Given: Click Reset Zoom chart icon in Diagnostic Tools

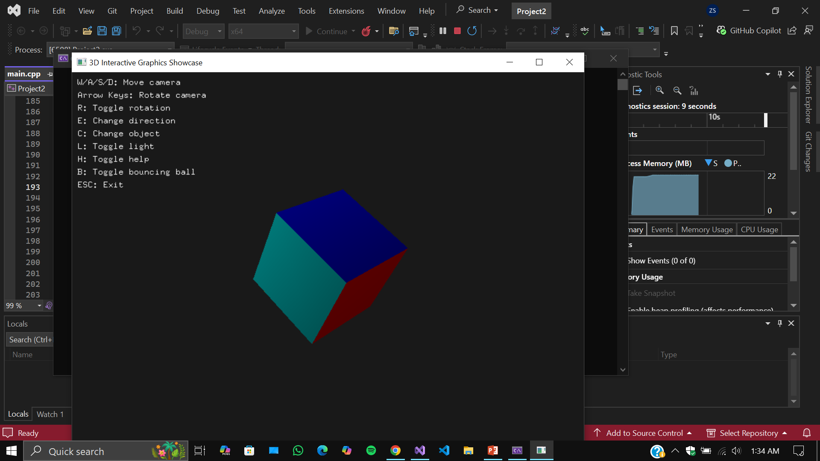Looking at the screenshot, I should click(694, 90).
